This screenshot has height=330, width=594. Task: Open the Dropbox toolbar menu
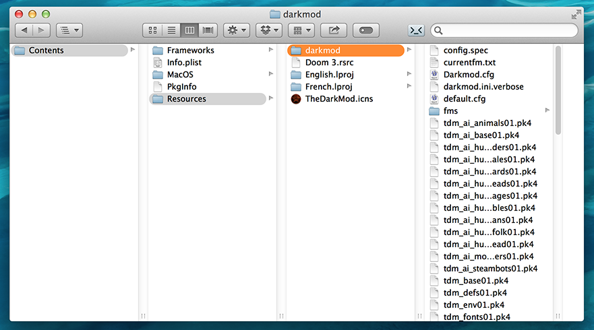[x=269, y=30]
